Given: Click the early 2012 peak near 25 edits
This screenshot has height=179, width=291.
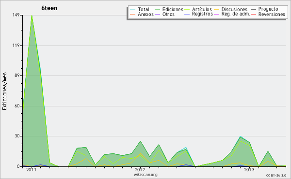Looking at the screenshot, I should pyautogui.click(x=140, y=141).
